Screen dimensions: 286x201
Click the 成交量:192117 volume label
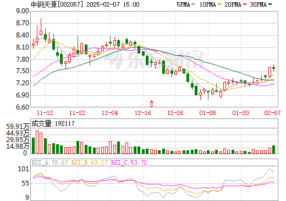[x=53, y=123]
